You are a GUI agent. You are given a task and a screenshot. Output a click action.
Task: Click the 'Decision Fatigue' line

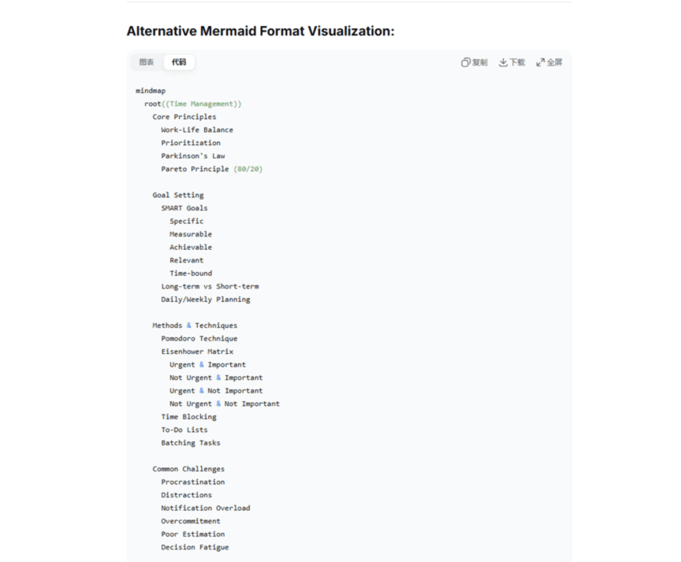pos(195,547)
